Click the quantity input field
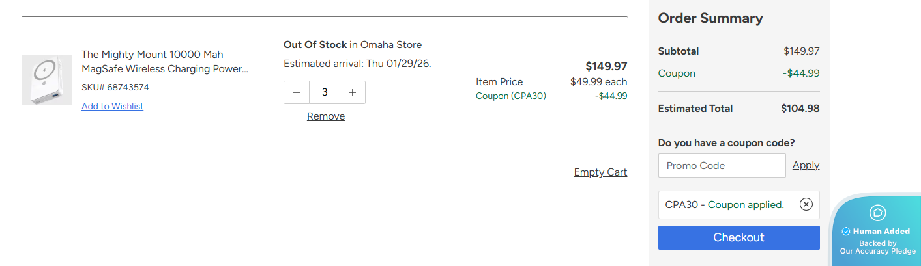The image size is (921, 266). (325, 92)
